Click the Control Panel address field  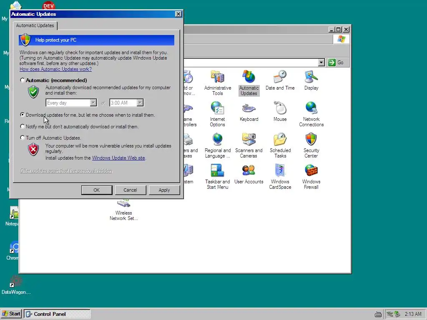(251, 62)
